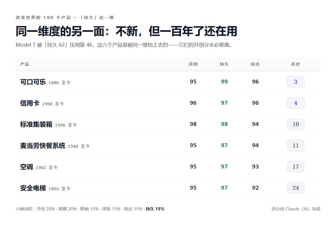336x226 pixels.
Task: Select the 空调 product name
Action: [x=27, y=167]
